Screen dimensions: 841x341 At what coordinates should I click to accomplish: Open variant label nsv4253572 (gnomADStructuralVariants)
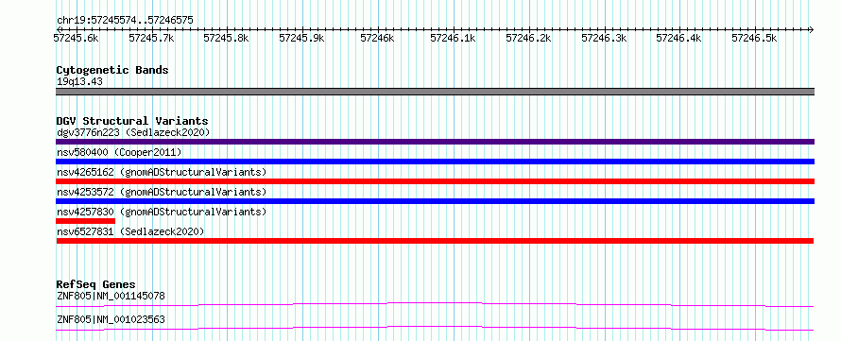(x=162, y=192)
